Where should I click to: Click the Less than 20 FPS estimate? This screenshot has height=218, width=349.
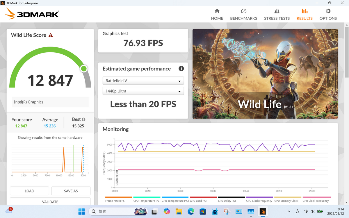tap(143, 104)
